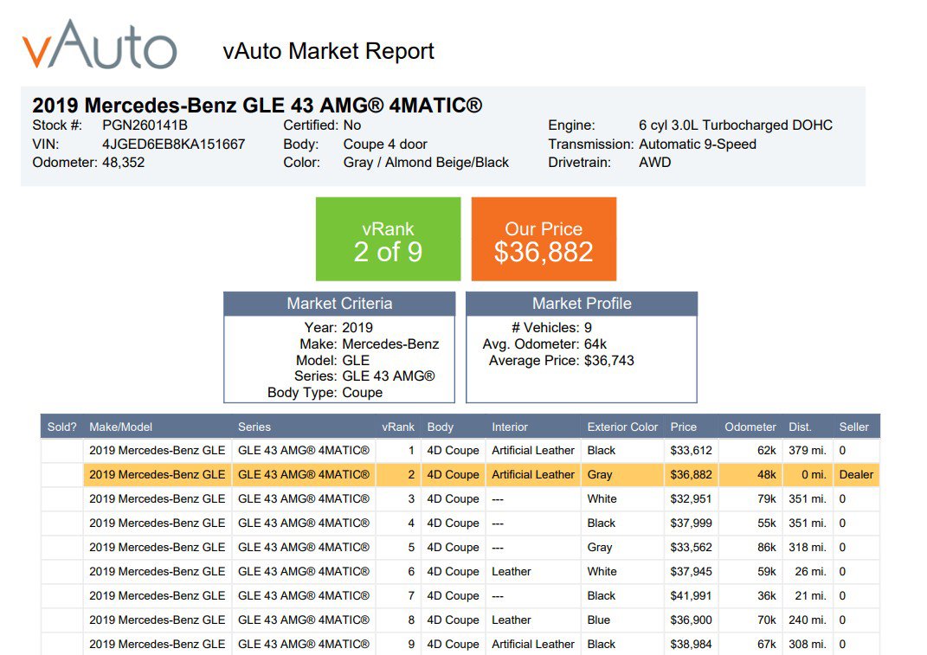Select the Dealer cell in highlighted row
This screenshot has width=927, height=655.
(856, 474)
